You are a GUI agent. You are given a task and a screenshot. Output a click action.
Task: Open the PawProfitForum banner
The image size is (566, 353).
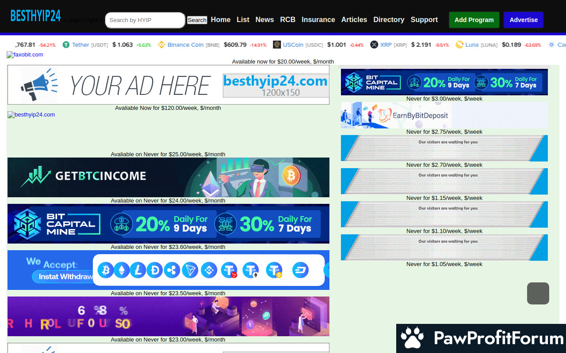[x=481, y=338]
